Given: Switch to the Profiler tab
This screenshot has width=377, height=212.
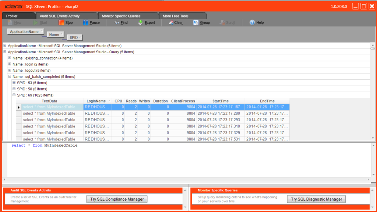Looking at the screenshot, I should (x=19, y=16).
